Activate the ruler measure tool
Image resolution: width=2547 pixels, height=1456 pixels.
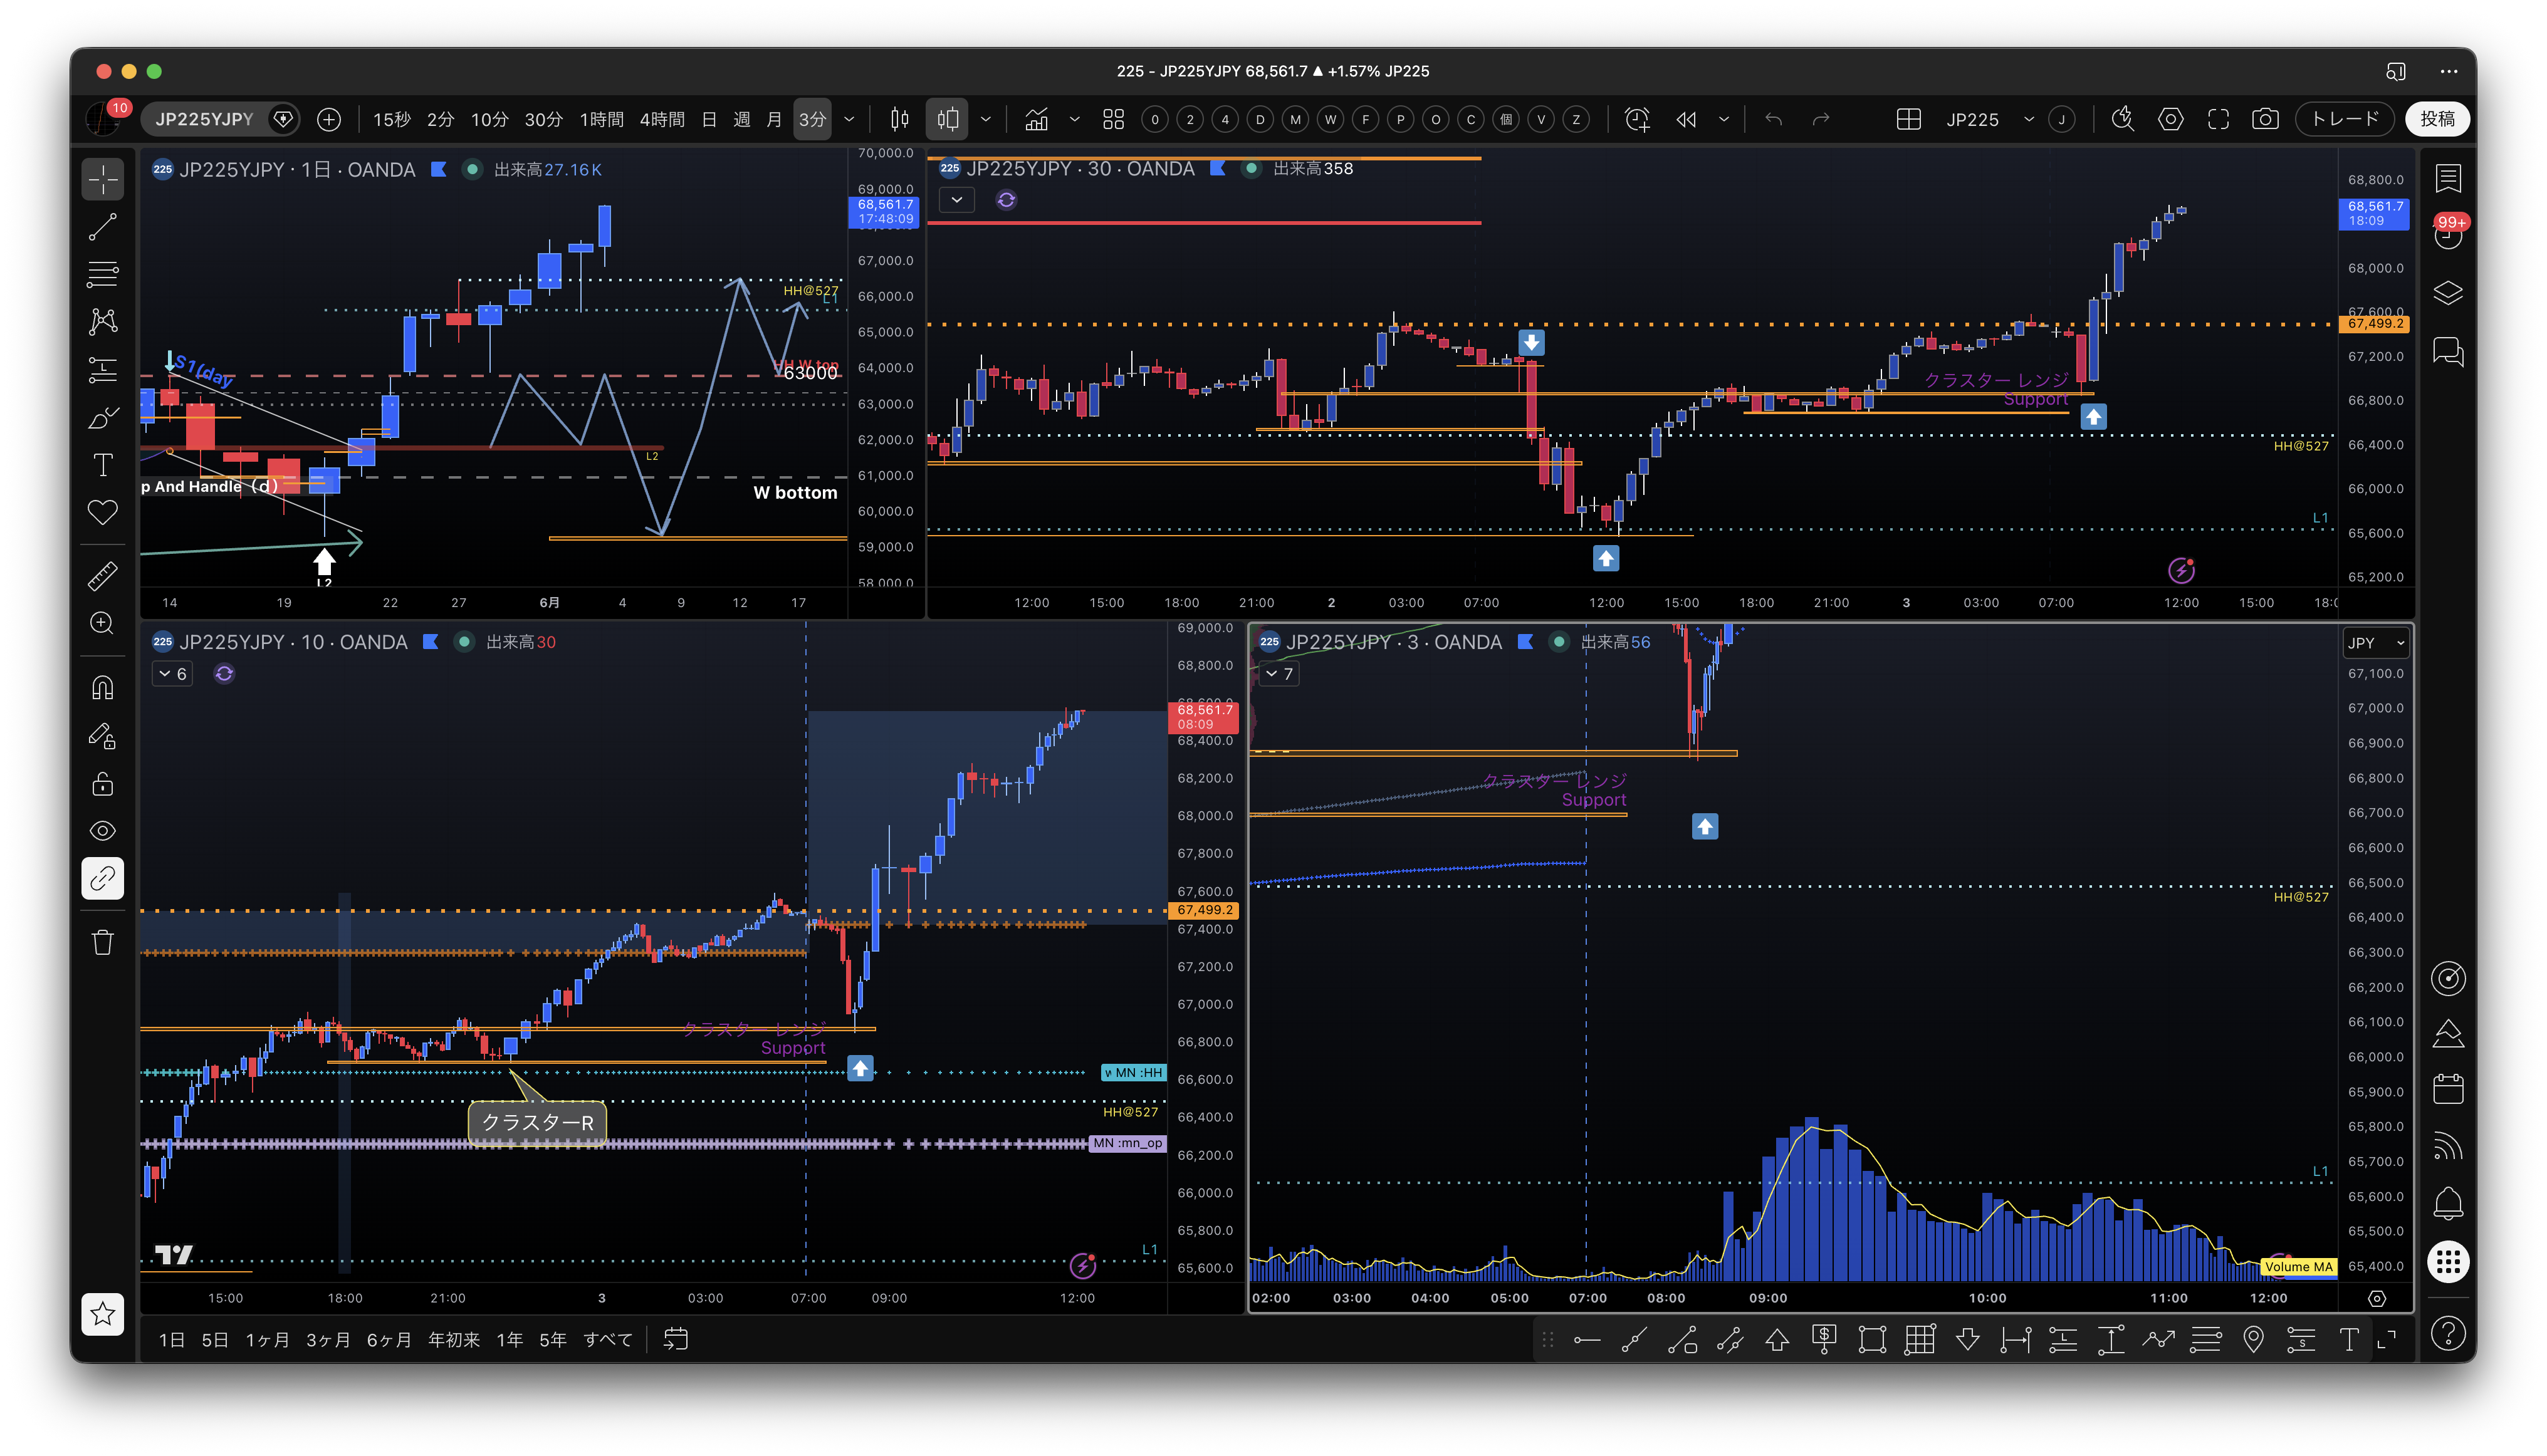click(103, 575)
